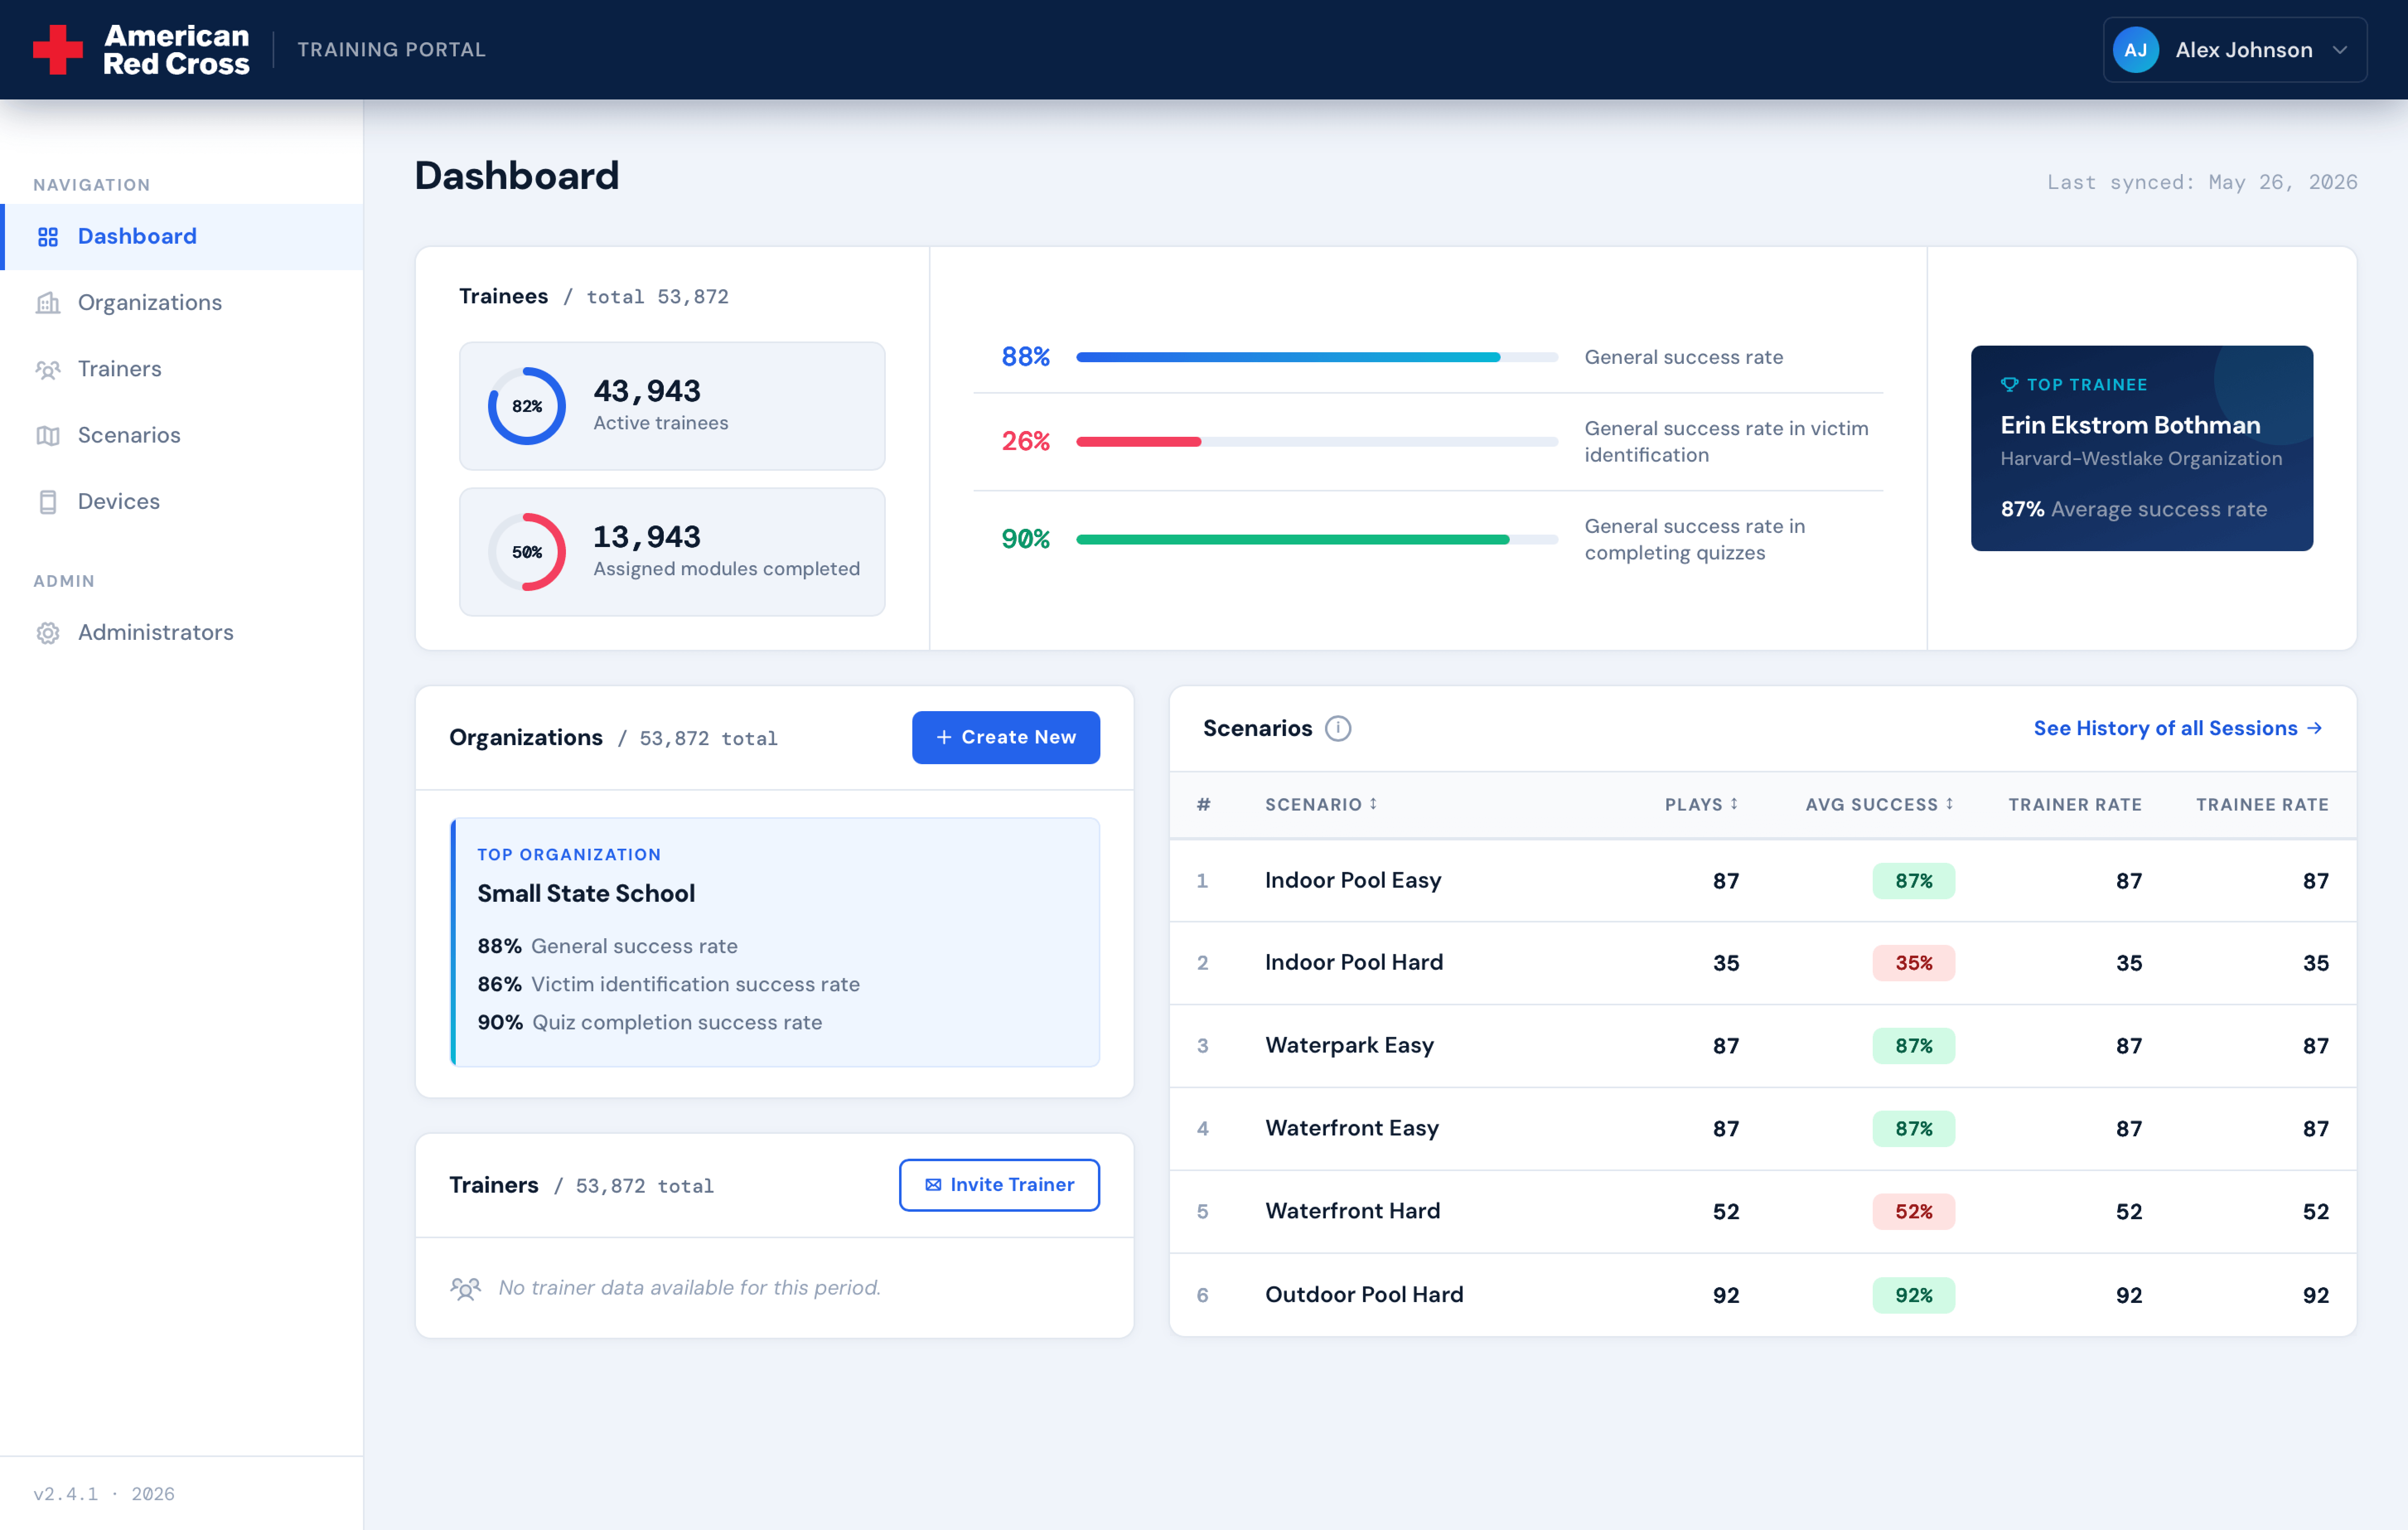Open the Alex Johnson account dropdown chevron

pos(2340,50)
